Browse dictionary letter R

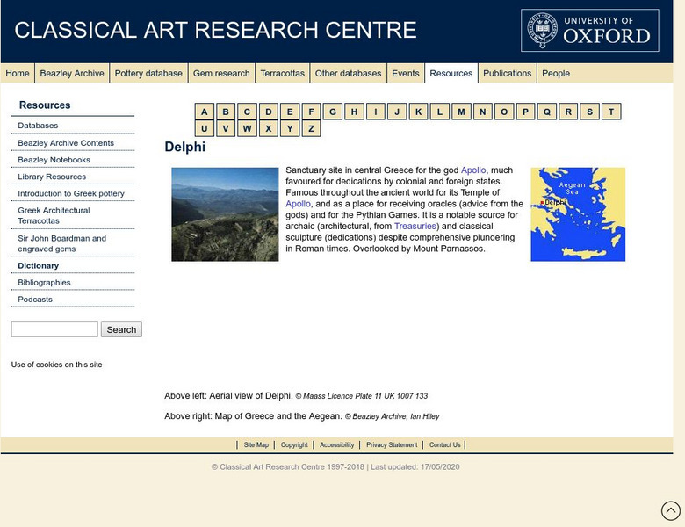click(x=568, y=112)
